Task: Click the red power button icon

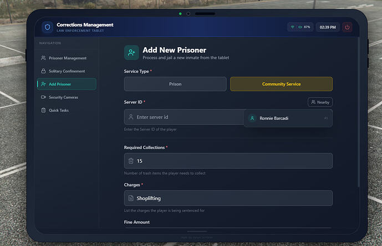Action: pyautogui.click(x=347, y=27)
